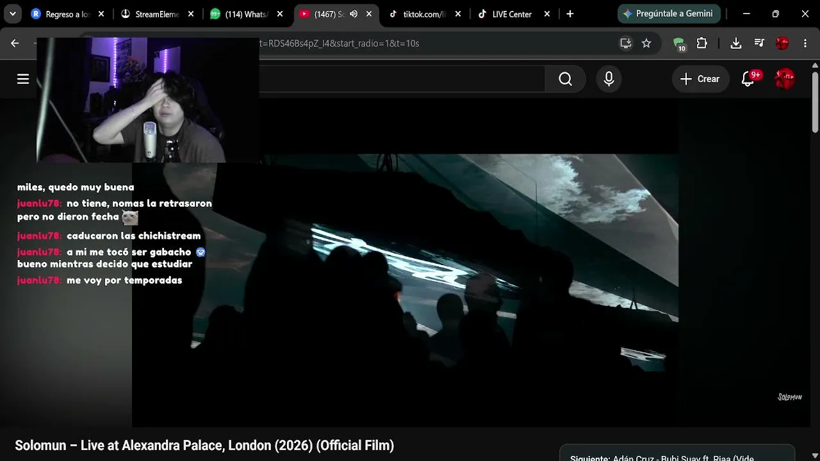This screenshot has height=461, width=820.
Task: Open the browser Downloads icon
Action: 736,43
